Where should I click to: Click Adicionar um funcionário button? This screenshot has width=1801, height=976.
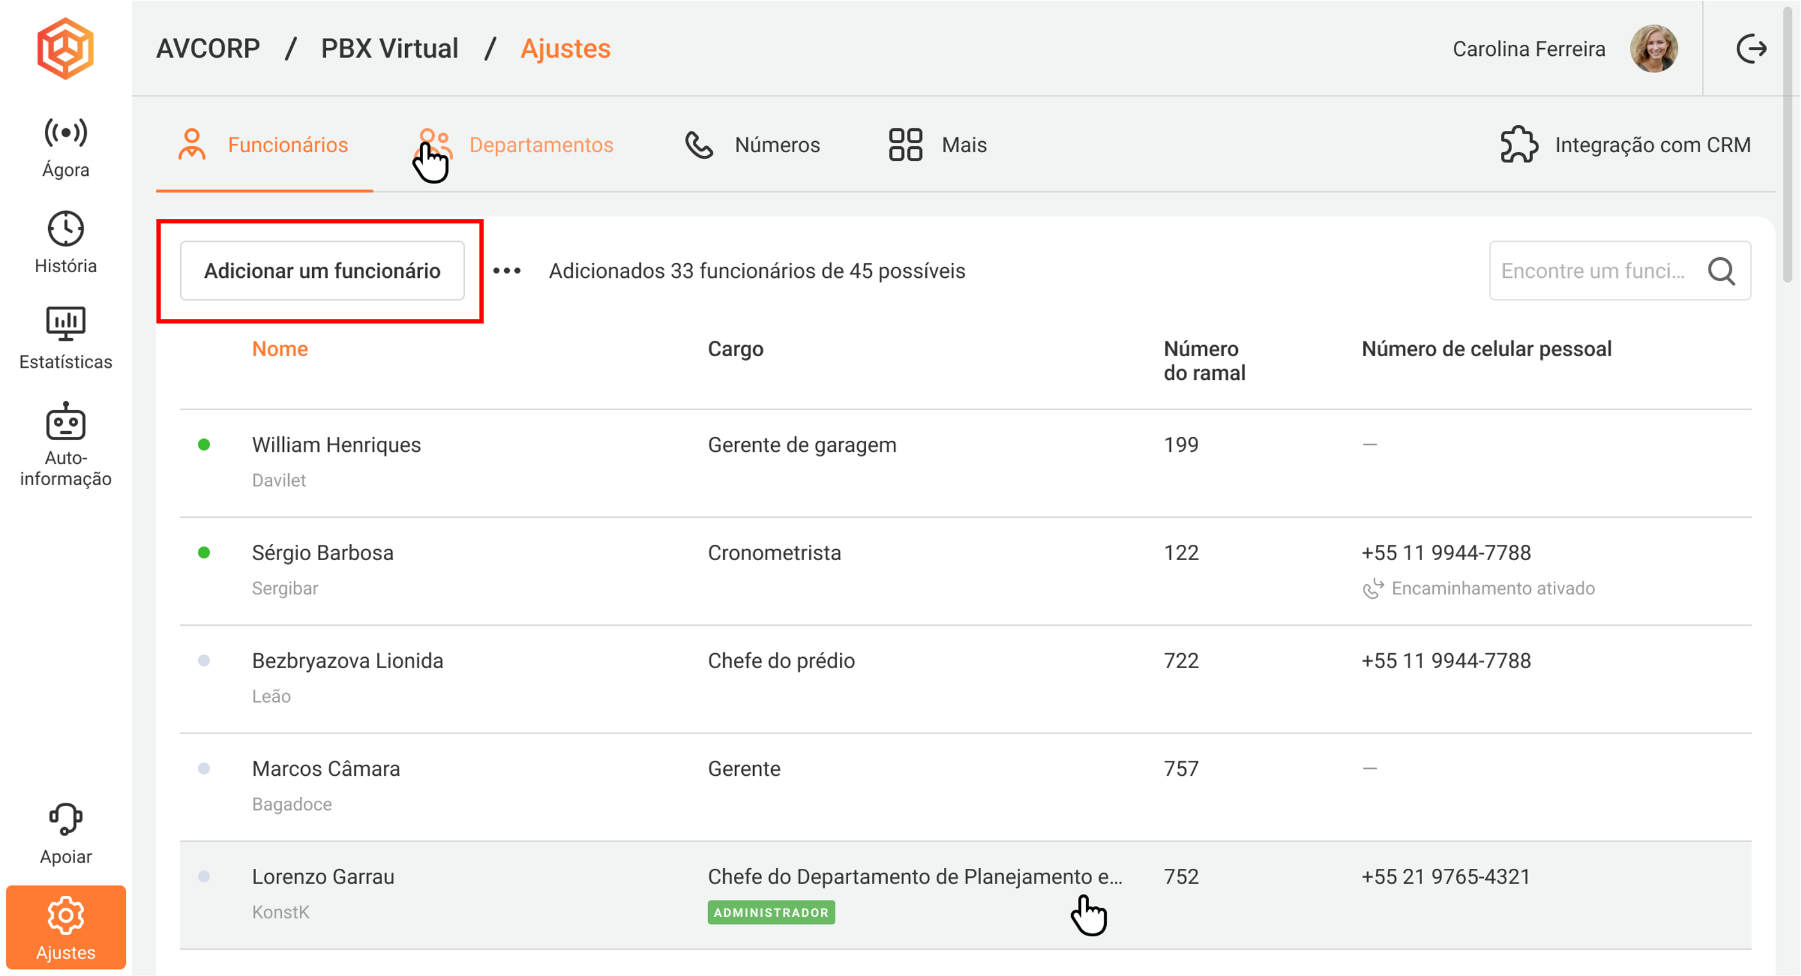tap(322, 271)
